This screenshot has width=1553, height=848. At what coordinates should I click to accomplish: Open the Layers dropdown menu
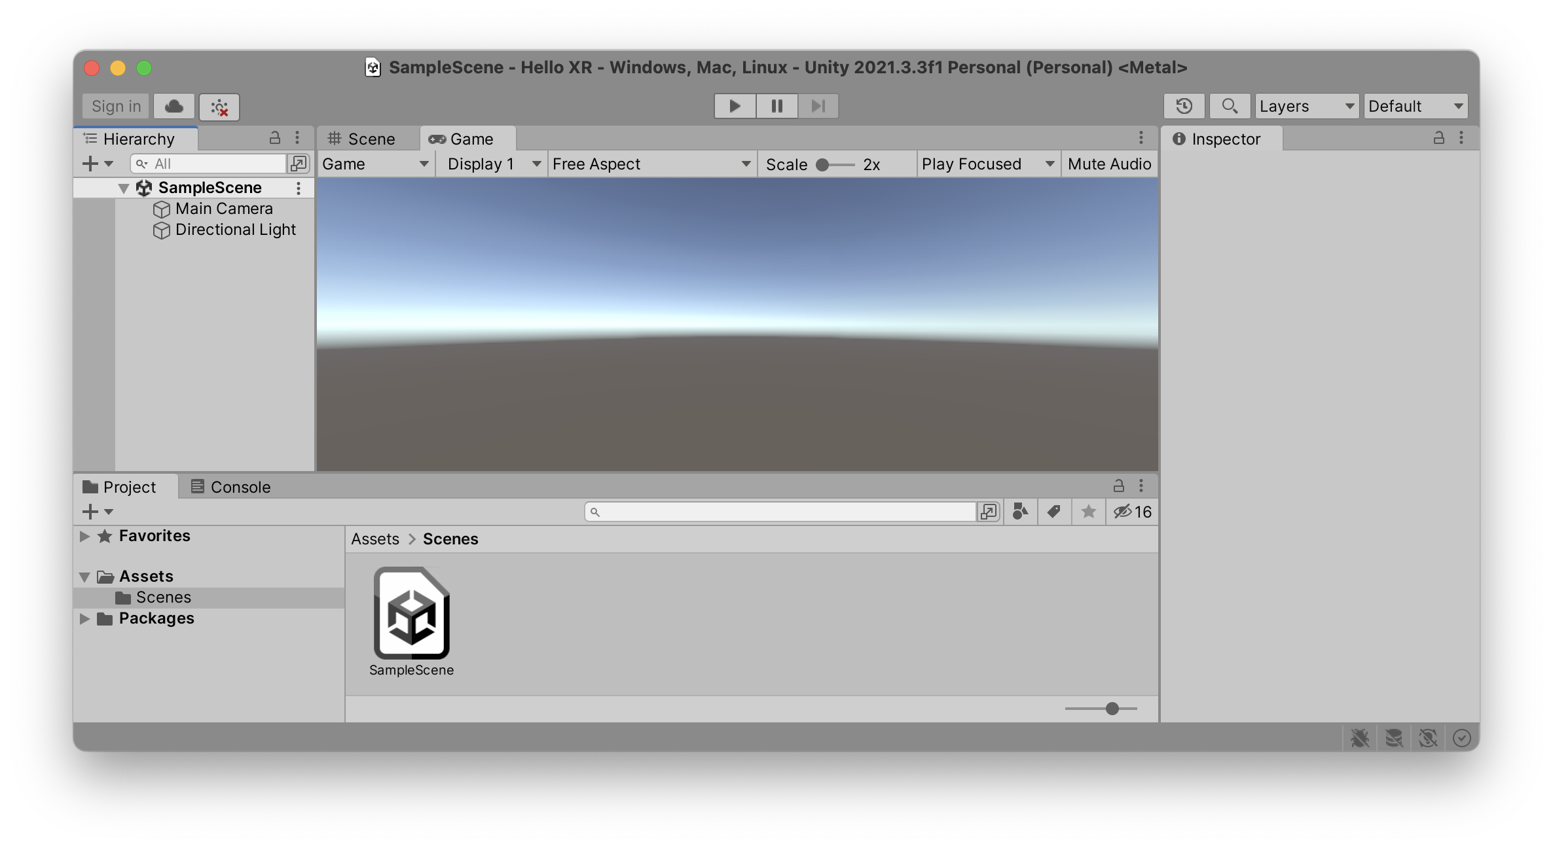tap(1306, 105)
